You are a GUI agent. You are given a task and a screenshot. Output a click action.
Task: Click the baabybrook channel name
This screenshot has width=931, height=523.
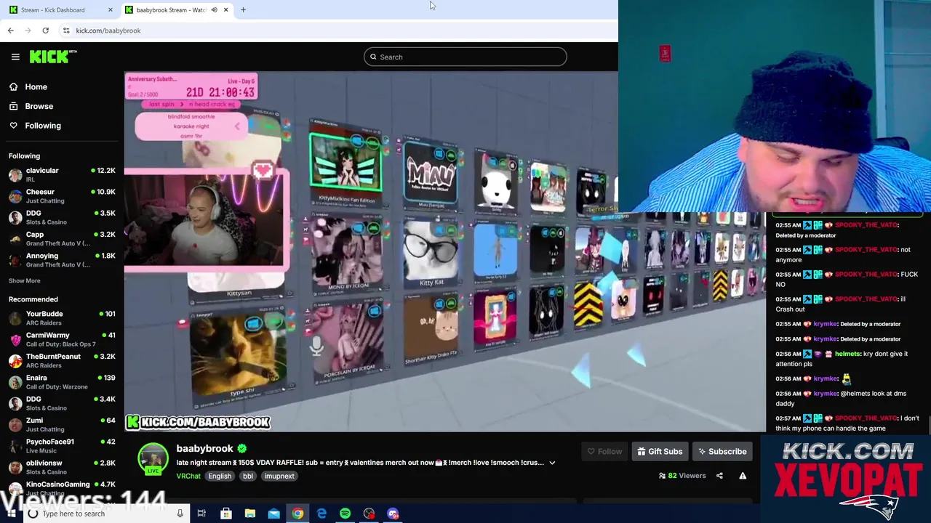pos(204,449)
